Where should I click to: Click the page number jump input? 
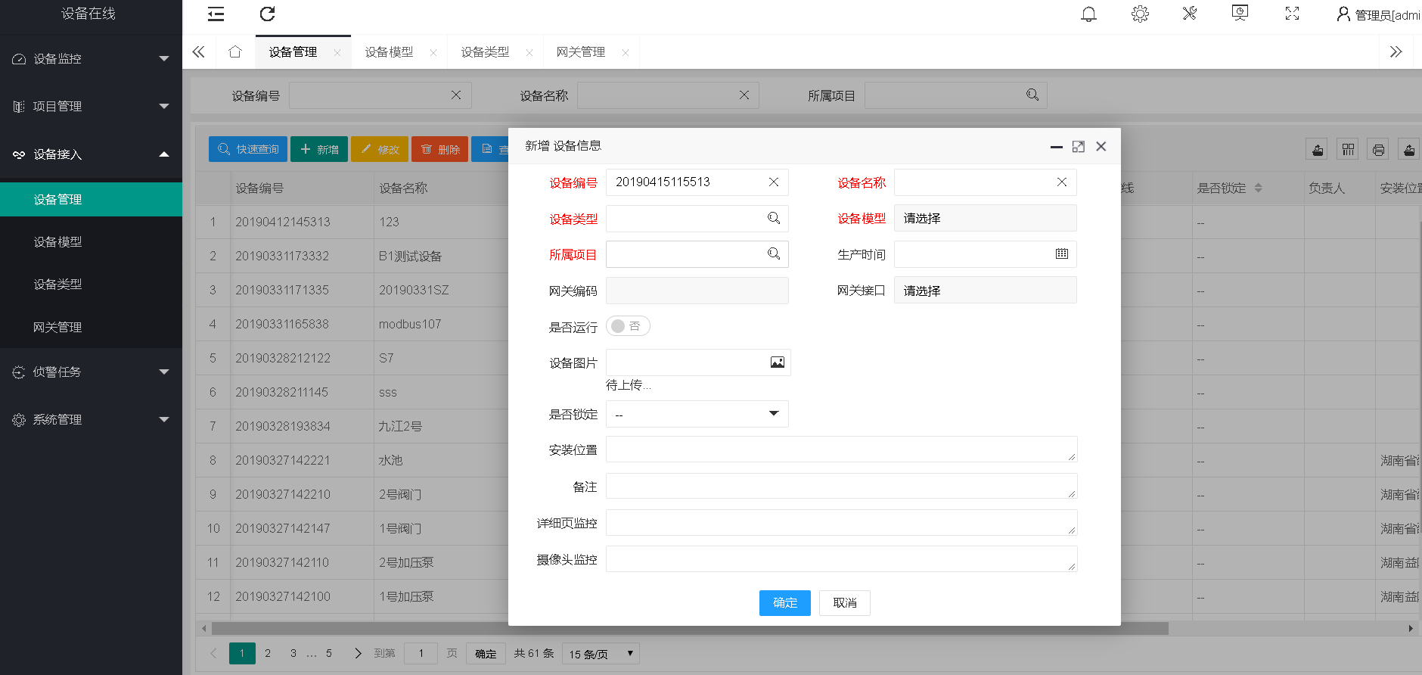(x=421, y=653)
